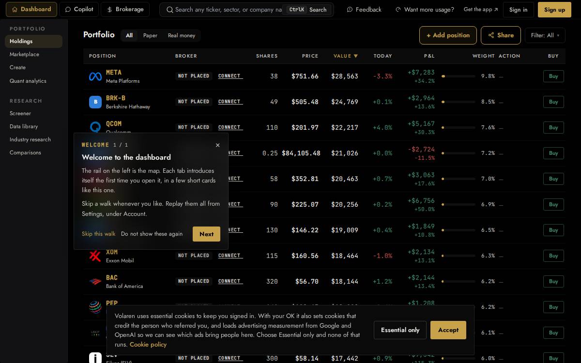Image resolution: width=581 pixels, height=363 pixels.
Task: Click Connect link in BRK-B row
Action: pyautogui.click(x=230, y=102)
